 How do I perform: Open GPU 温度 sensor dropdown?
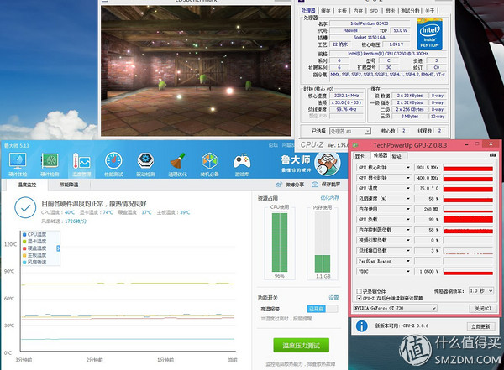[x=408, y=188]
